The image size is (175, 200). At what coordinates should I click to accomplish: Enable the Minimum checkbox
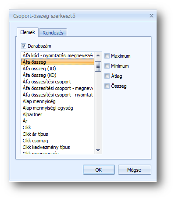pos(107,66)
